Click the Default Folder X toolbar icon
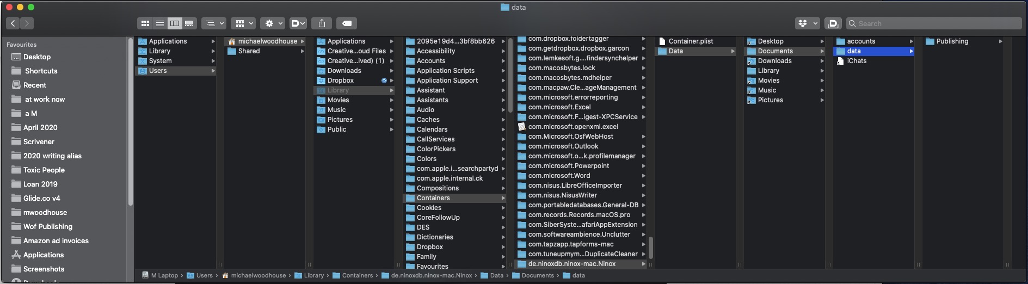The width and height of the screenshot is (1028, 284). [833, 23]
